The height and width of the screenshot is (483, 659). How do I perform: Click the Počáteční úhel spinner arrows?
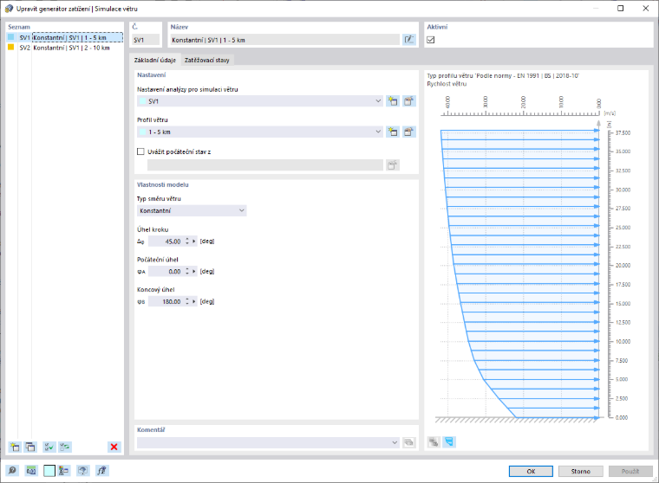pyautogui.click(x=187, y=272)
